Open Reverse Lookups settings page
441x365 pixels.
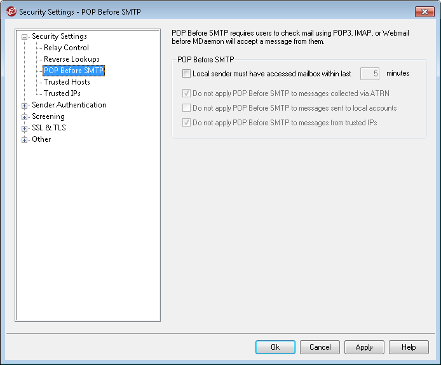coord(71,59)
